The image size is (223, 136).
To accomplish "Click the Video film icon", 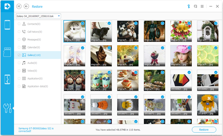I will pos(24,71).
